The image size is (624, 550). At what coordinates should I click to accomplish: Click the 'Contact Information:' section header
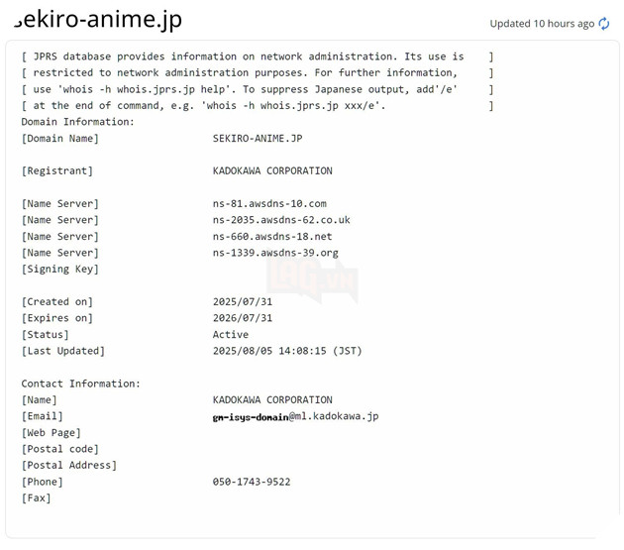(x=81, y=384)
